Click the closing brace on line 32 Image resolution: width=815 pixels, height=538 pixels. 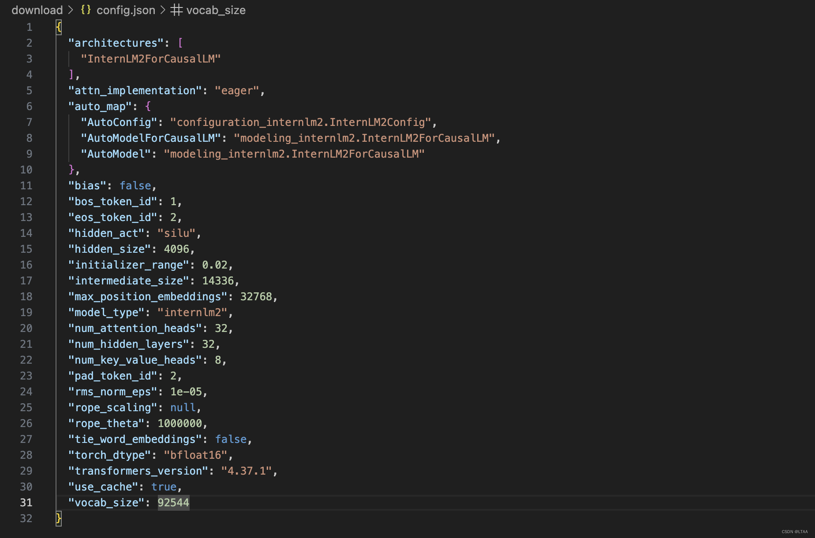pyautogui.click(x=59, y=519)
